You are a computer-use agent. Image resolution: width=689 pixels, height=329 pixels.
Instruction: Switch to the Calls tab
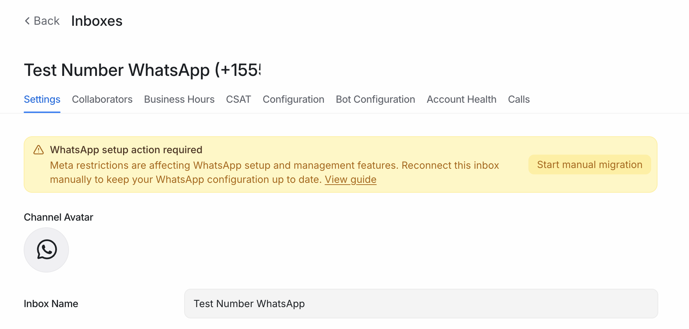click(519, 100)
